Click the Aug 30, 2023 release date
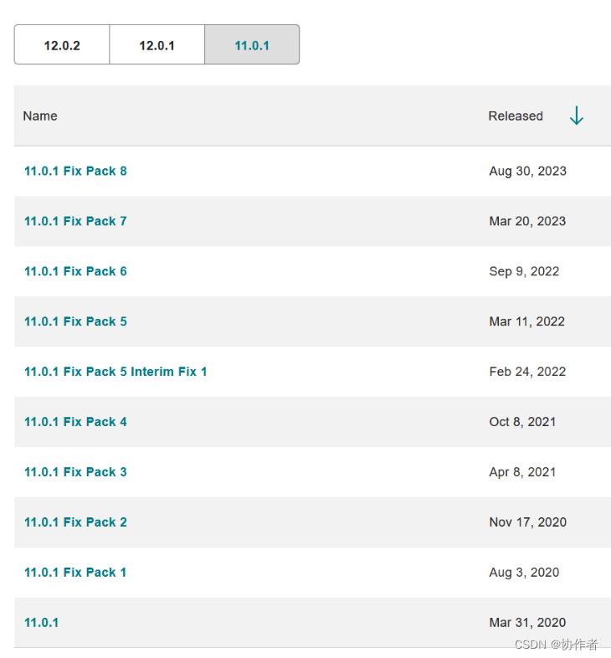The height and width of the screenshot is (658, 611). (527, 171)
